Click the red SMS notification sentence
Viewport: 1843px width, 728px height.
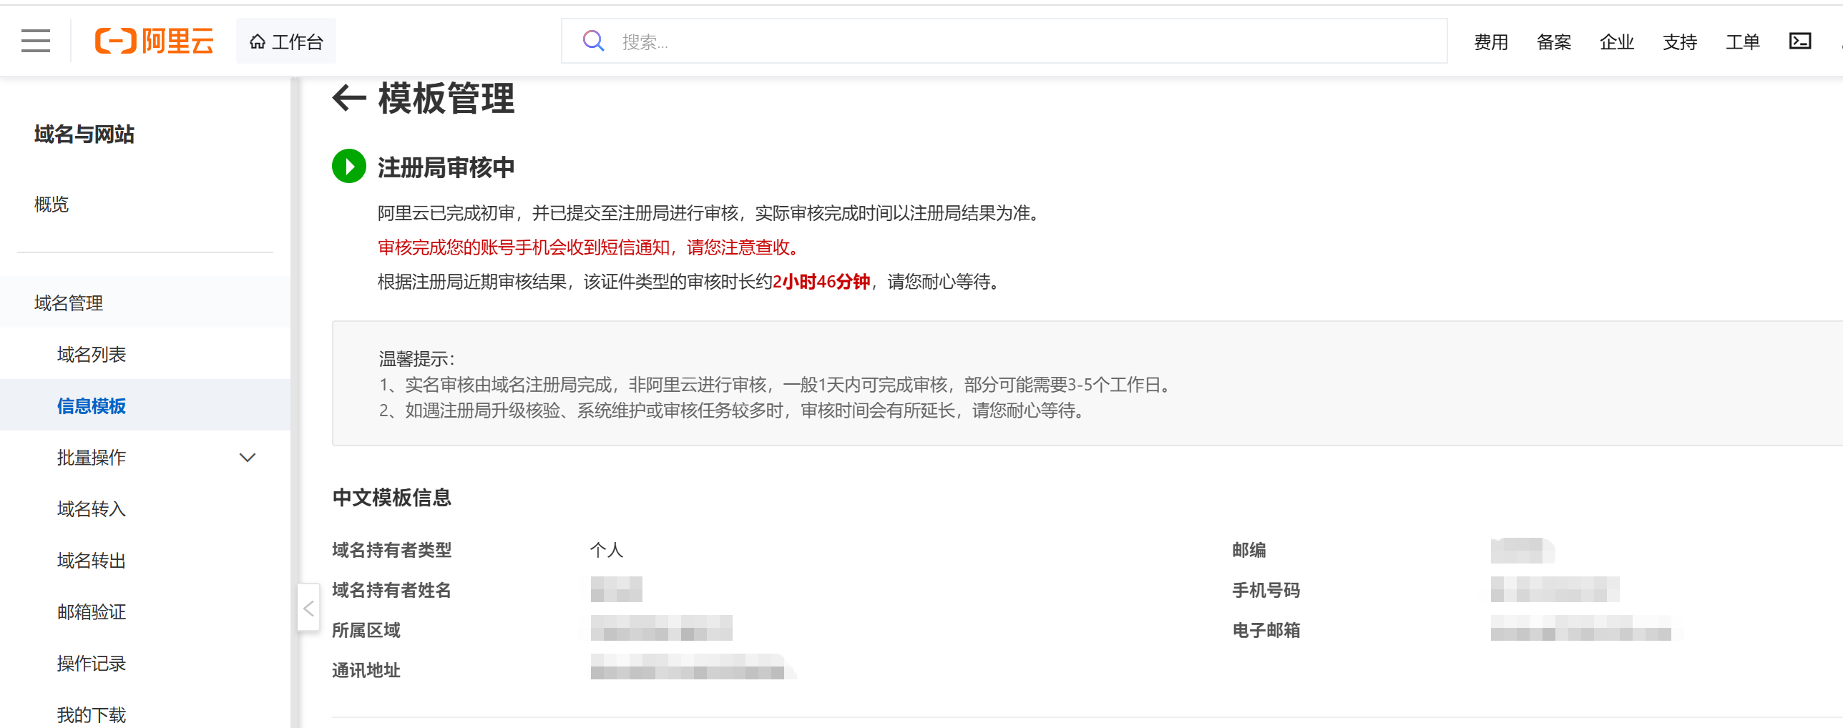click(x=591, y=247)
